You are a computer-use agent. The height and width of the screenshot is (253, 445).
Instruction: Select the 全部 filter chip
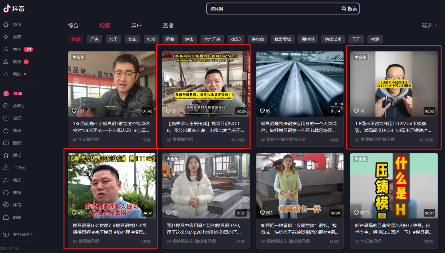click(76, 39)
